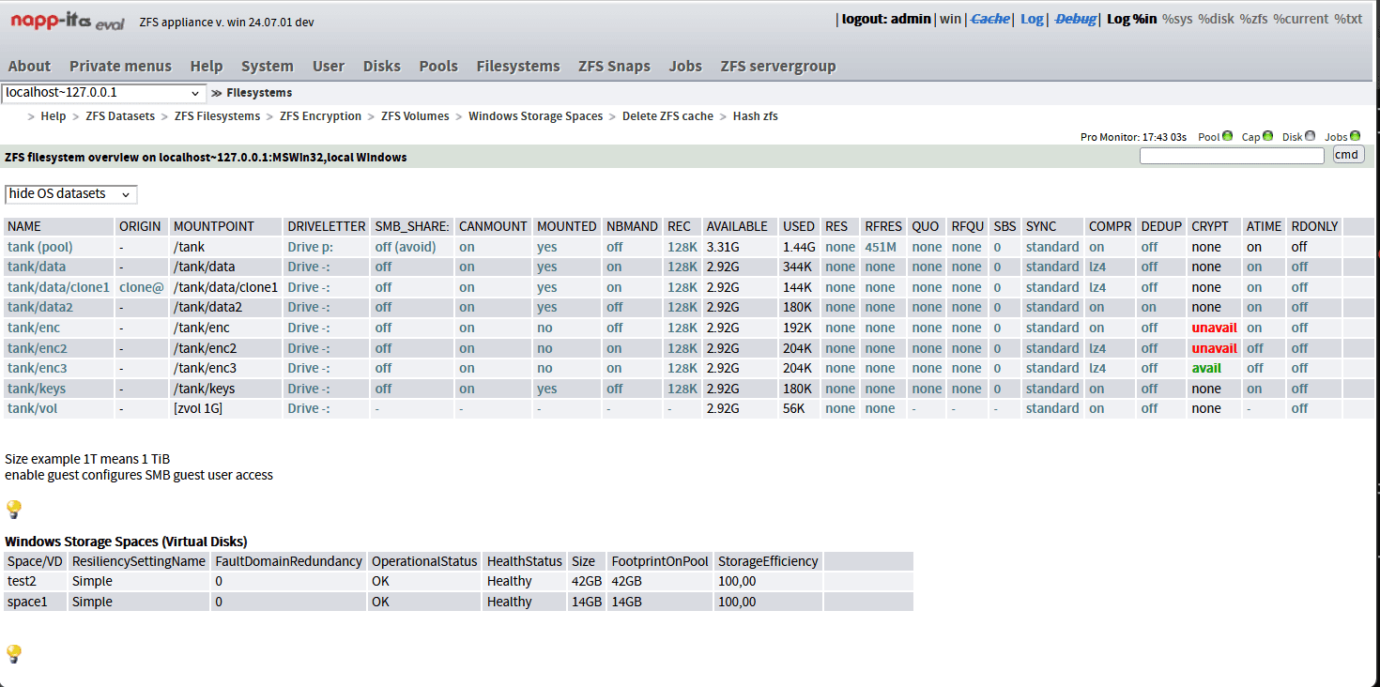Click the test2 storage space row name

coord(22,581)
